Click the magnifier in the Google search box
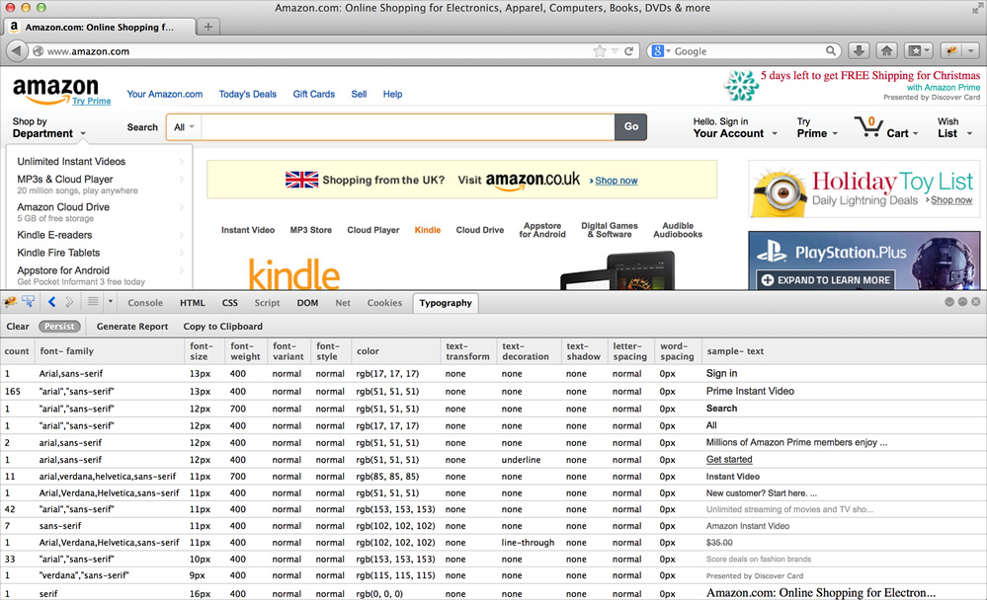987x600 pixels. 831,51
